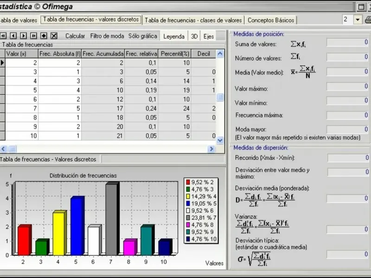Viewport: 371px width, 278px height.
Task: Click table vertical scrollbar up arrow
Action: 220,54
